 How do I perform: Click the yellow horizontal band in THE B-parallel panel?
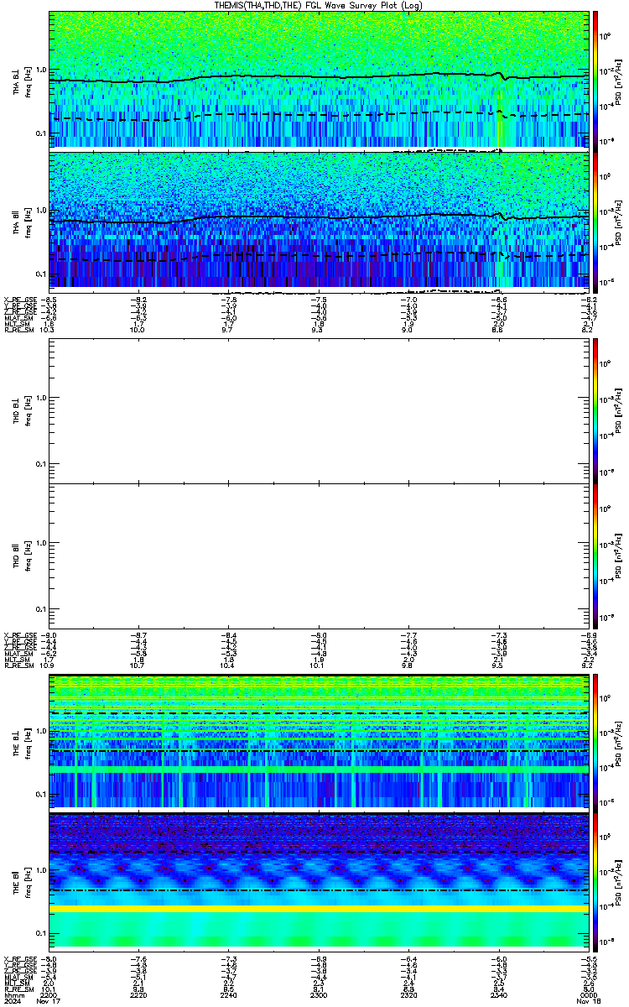[x=318, y=909]
